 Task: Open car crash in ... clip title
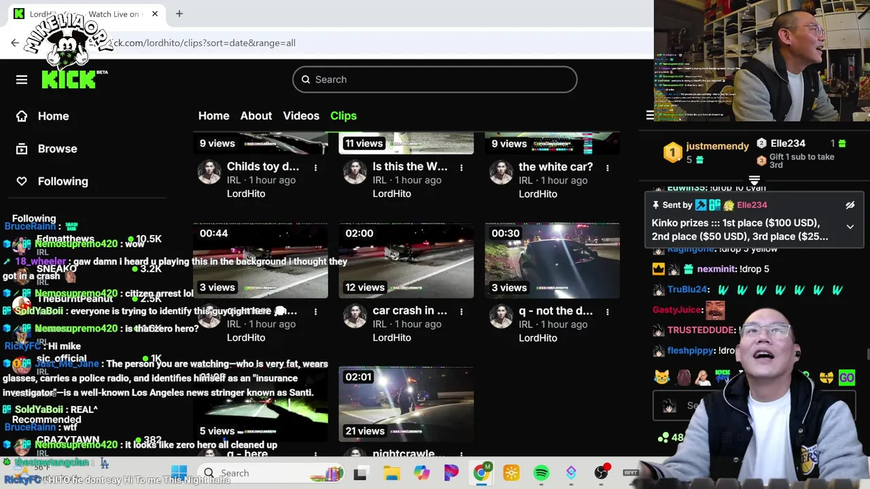(x=410, y=310)
